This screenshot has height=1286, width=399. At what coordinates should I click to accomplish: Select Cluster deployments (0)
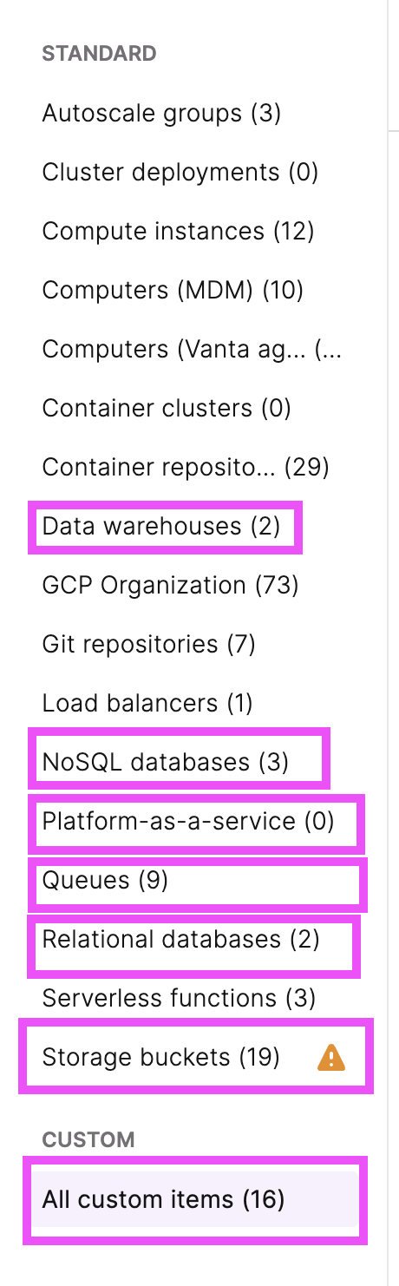[180, 172]
